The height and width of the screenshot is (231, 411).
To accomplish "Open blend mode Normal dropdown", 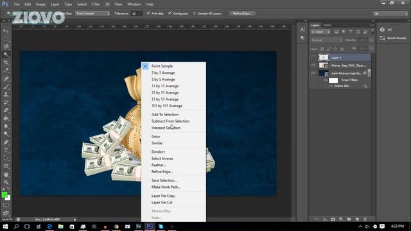I will (x=326, y=40).
